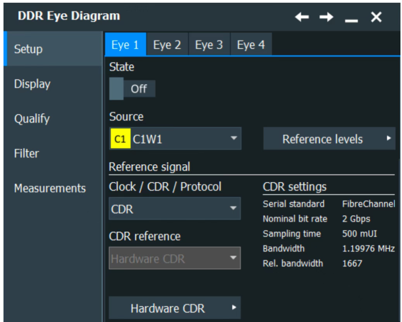Viewport: 402px width, 322px height.
Task: Open the Clock / CDR / Protocol dropdown
Action: point(175,208)
